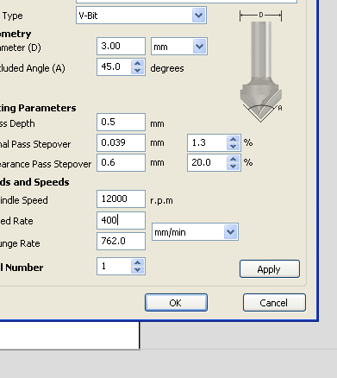
Task: Click the Diameter (D) input field
Action: pos(121,46)
